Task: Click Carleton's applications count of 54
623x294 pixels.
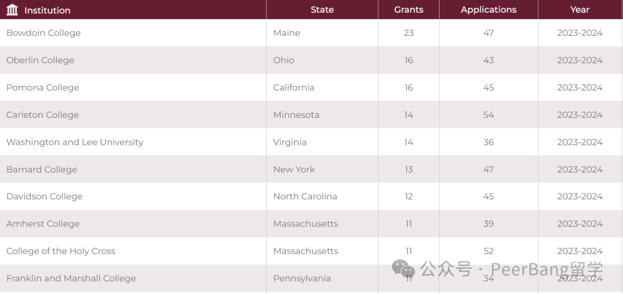Action: coord(489,115)
